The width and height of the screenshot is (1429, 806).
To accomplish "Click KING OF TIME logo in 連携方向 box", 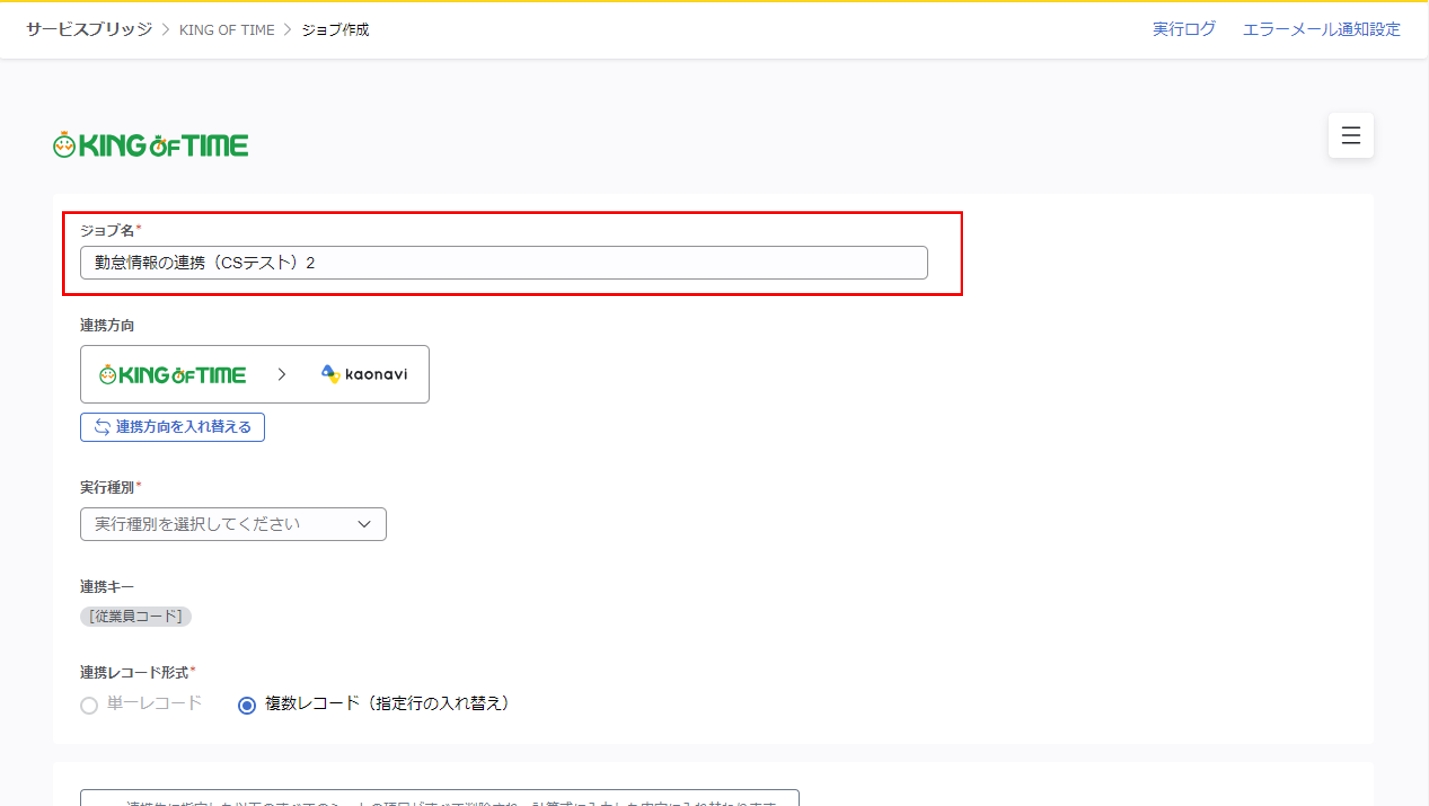I will coord(172,375).
